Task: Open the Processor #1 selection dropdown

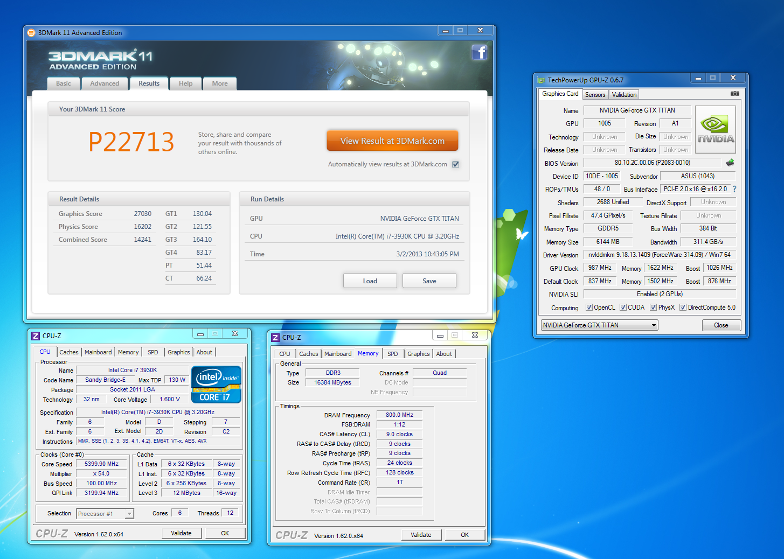Action: (x=105, y=514)
